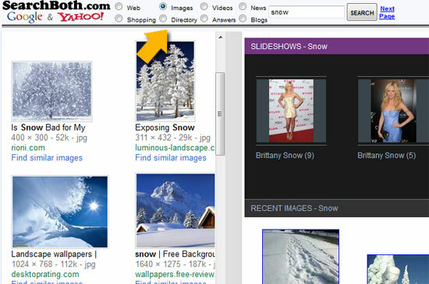The height and width of the screenshot is (284, 429).
Task: Choose the Blogs search option
Action: [243, 18]
